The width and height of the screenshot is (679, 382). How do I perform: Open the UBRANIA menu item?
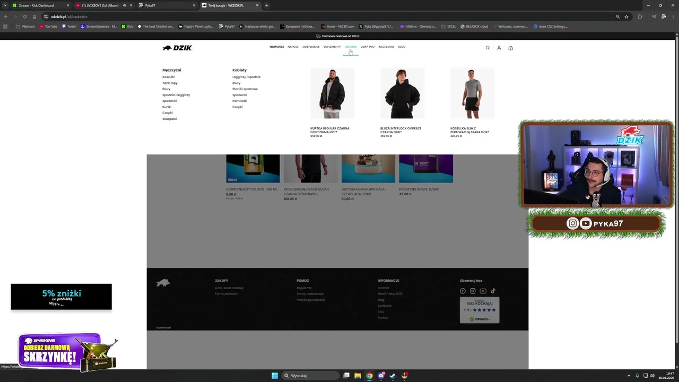(x=350, y=47)
